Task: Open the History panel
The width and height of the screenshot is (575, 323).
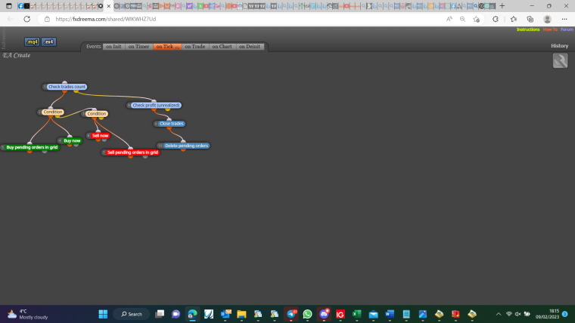Action: 559,46
